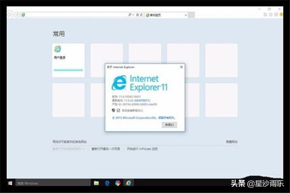This screenshot has width=290, height=193.
Task: Click the 关闭 button in About dialog
Action: coord(169,125)
